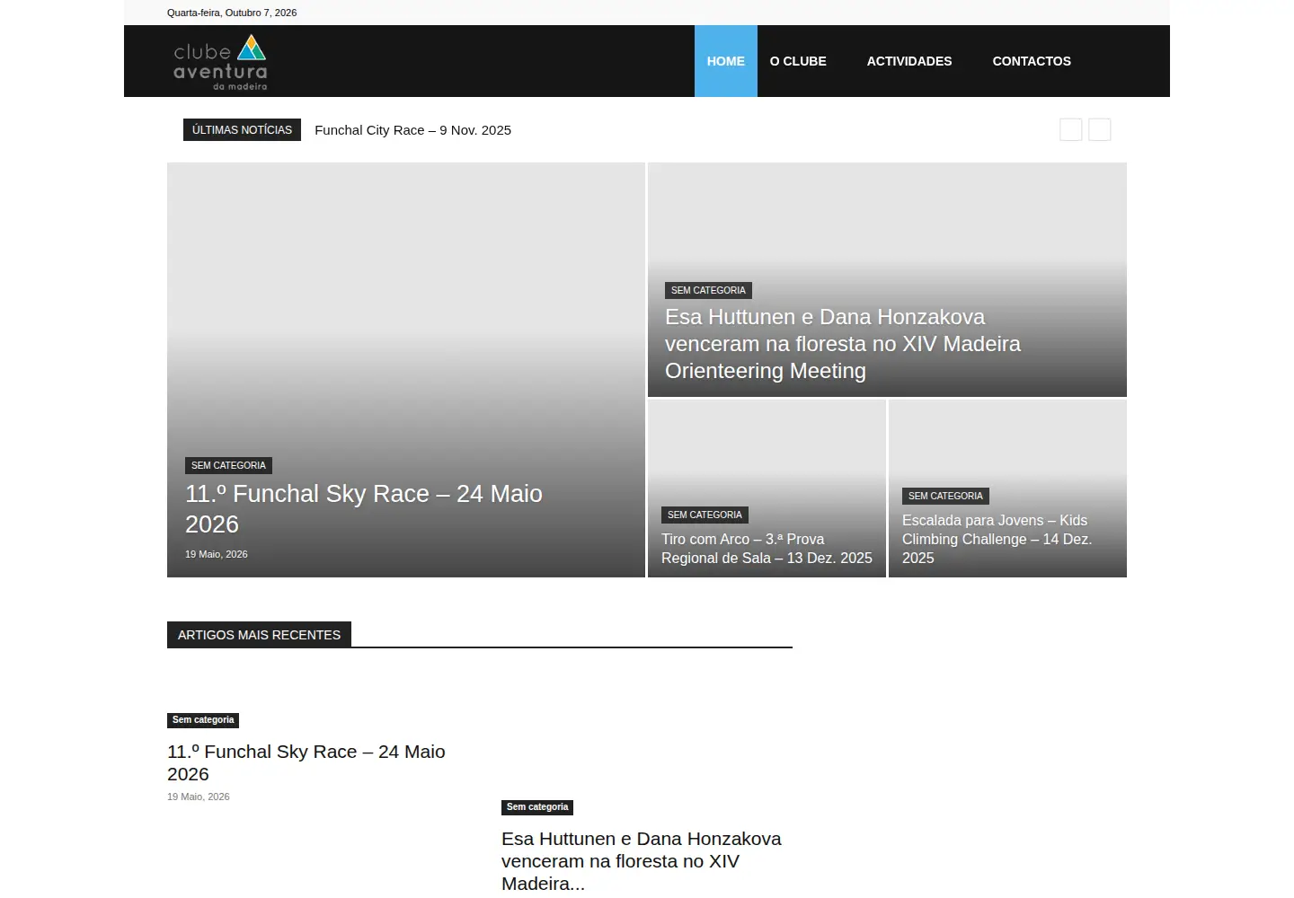Open ticker headline Funchal City Race

412,130
